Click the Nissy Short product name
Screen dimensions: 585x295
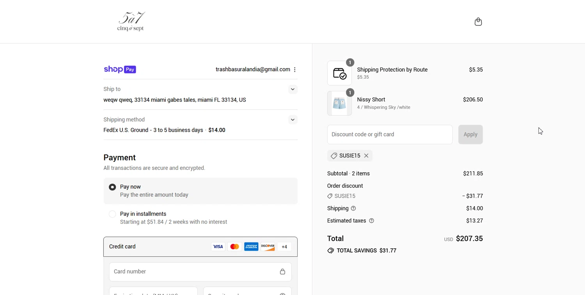371,100
